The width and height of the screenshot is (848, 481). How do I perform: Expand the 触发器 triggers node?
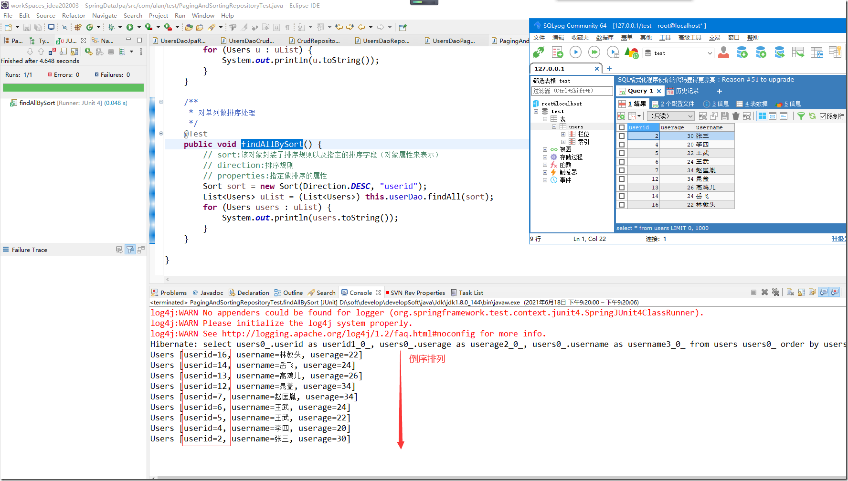[x=545, y=172]
